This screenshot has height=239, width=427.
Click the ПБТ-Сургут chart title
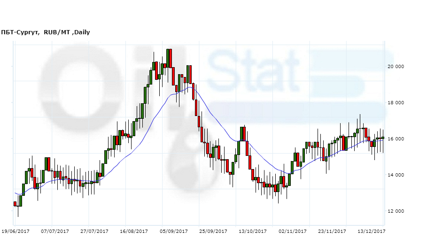(46, 32)
